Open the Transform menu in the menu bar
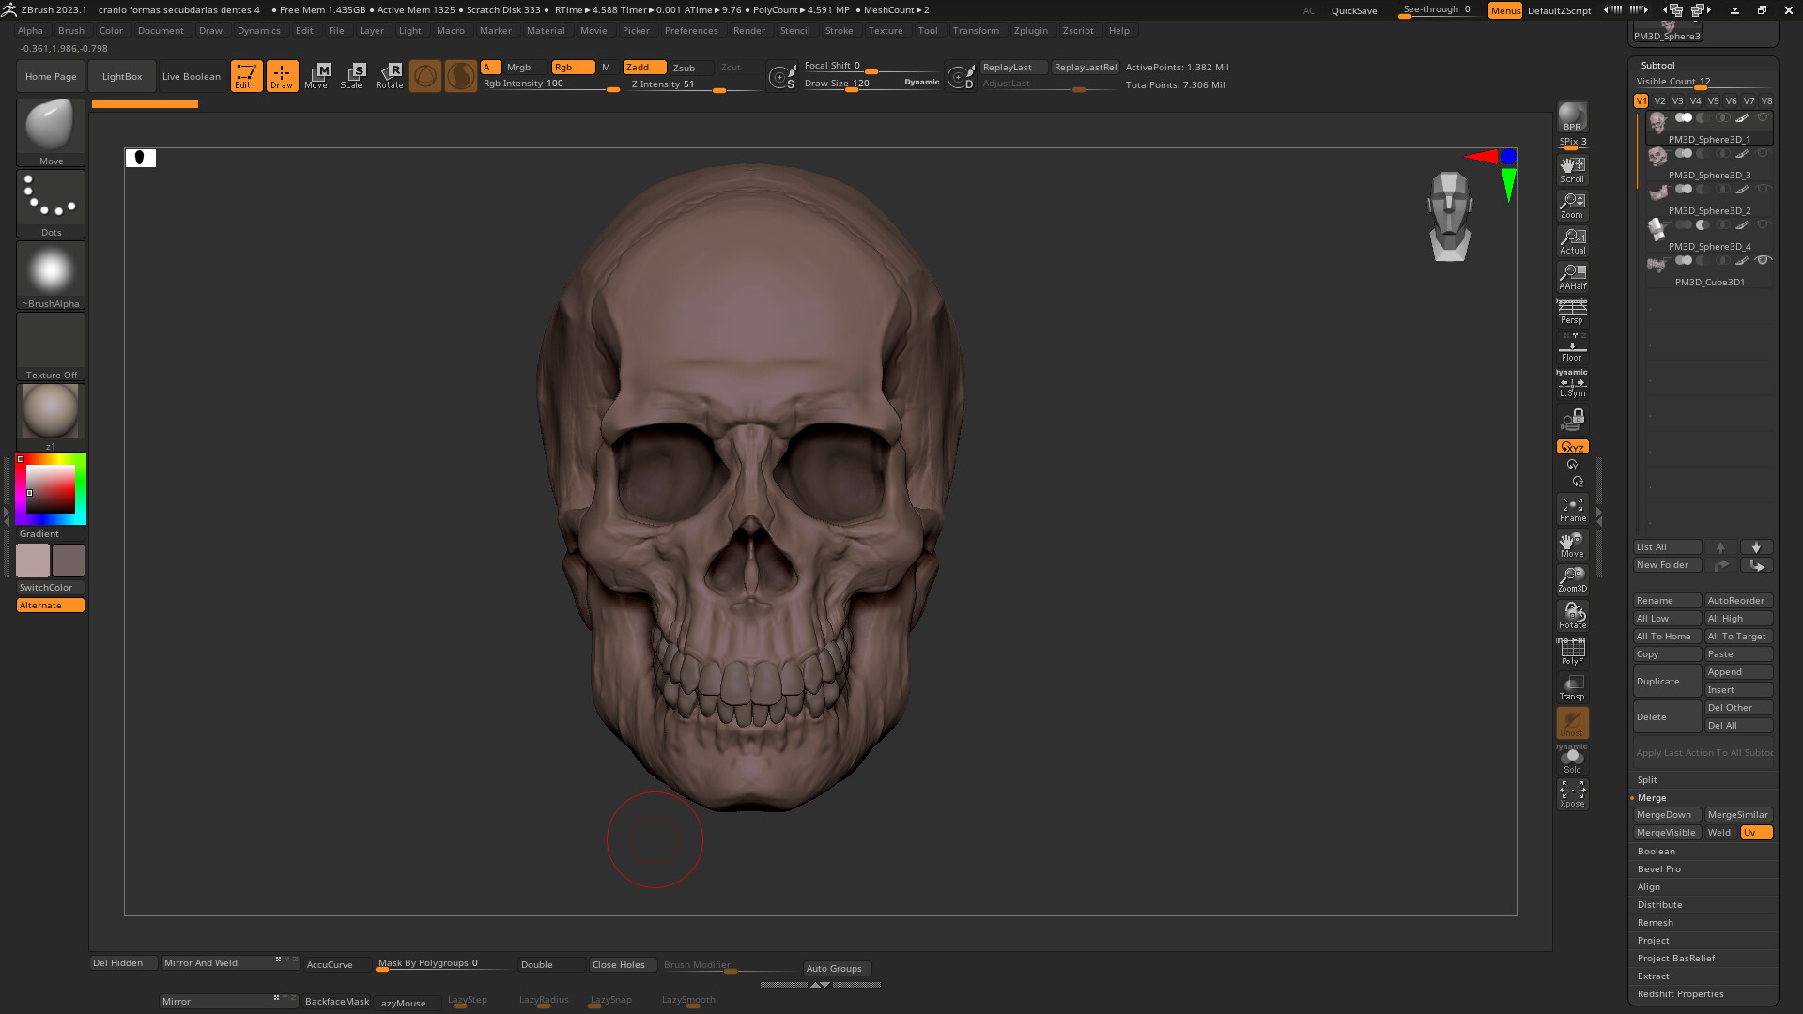The image size is (1803, 1014). [x=976, y=30]
